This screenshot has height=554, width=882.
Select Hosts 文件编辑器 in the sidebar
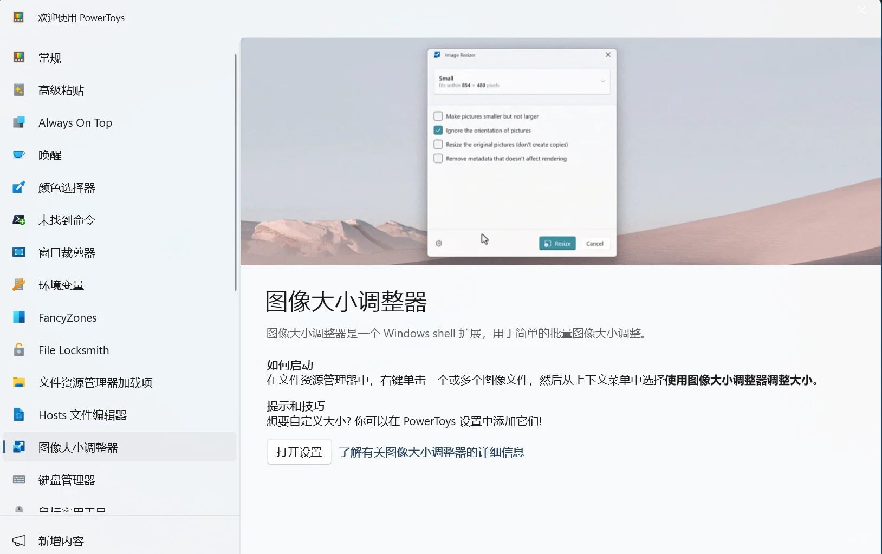click(x=120, y=415)
